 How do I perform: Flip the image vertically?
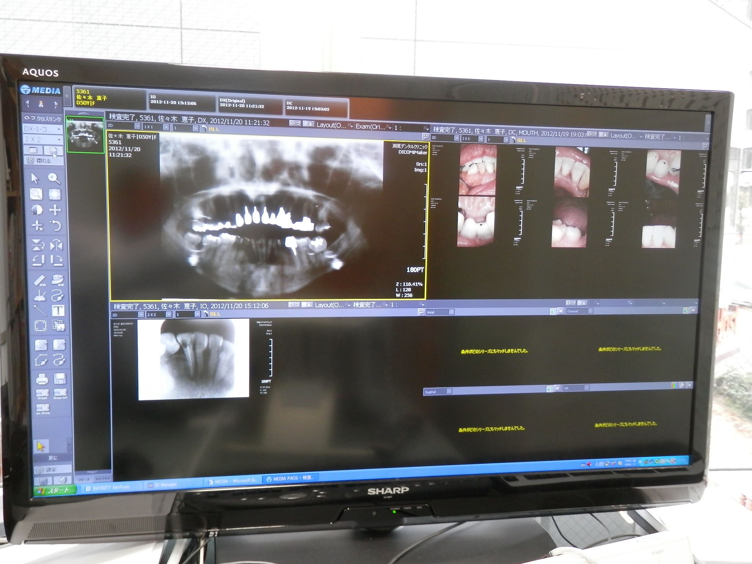(x=37, y=245)
